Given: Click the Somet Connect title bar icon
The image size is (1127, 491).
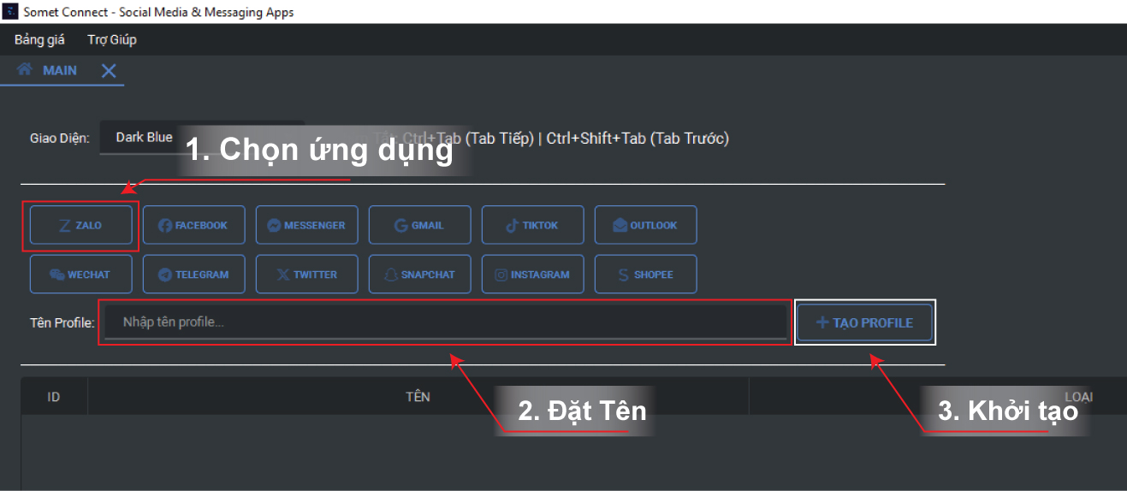Looking at the screenshot, I should click(11, 11).
